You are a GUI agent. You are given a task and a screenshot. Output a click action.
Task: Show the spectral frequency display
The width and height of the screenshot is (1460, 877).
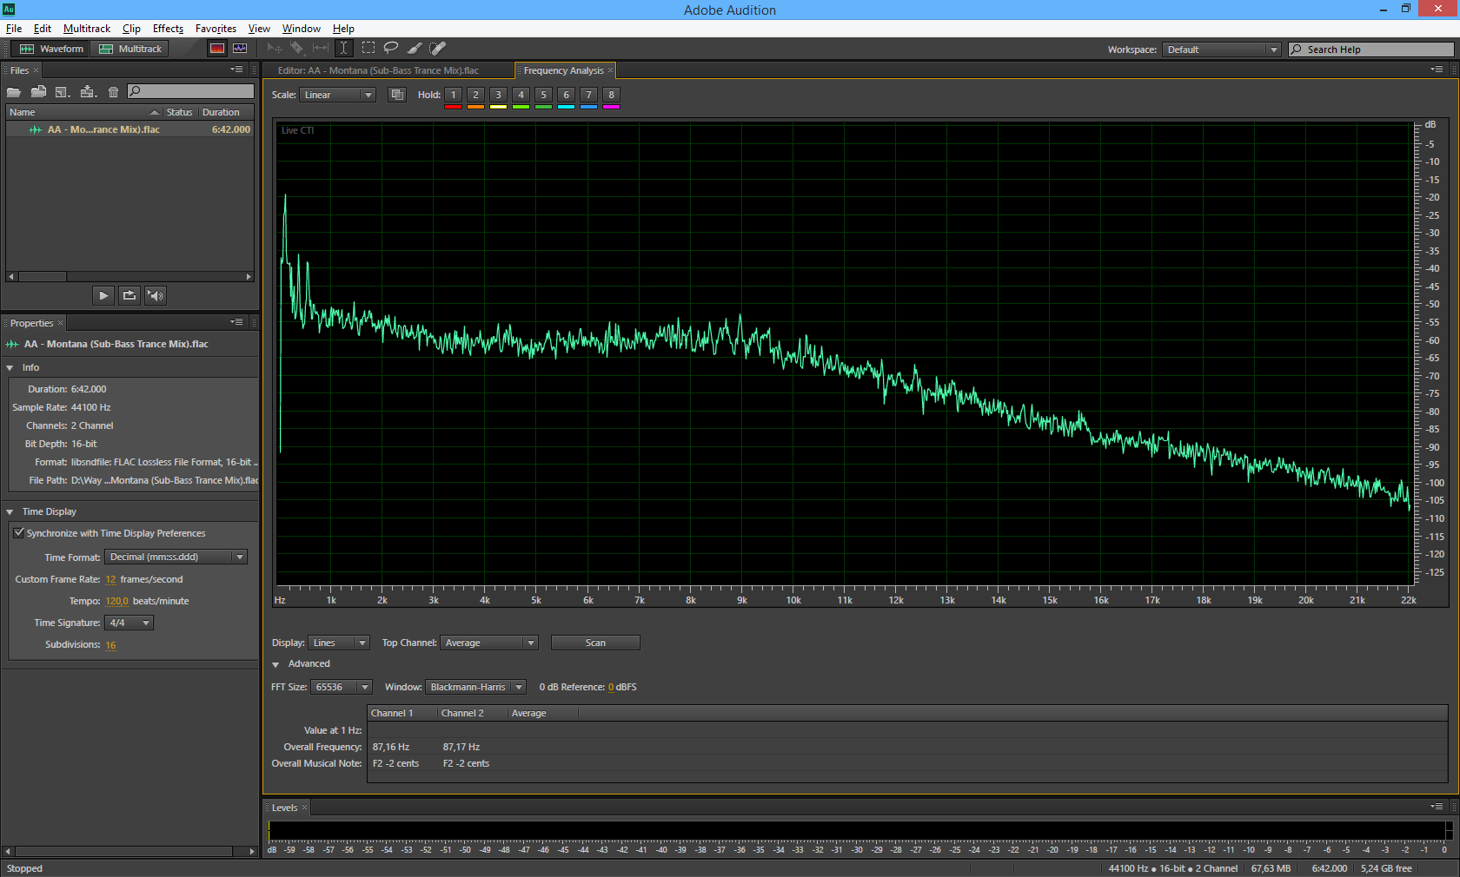[x=217, y=49]
